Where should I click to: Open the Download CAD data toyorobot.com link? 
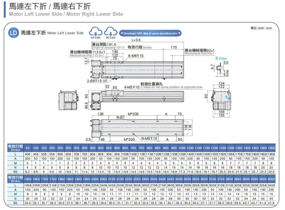[150, 33]
